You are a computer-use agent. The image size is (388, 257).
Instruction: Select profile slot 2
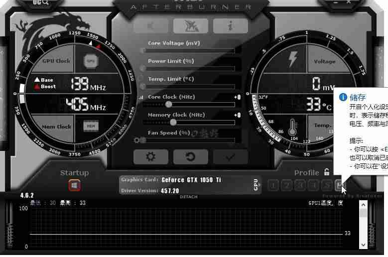point(286,185)
